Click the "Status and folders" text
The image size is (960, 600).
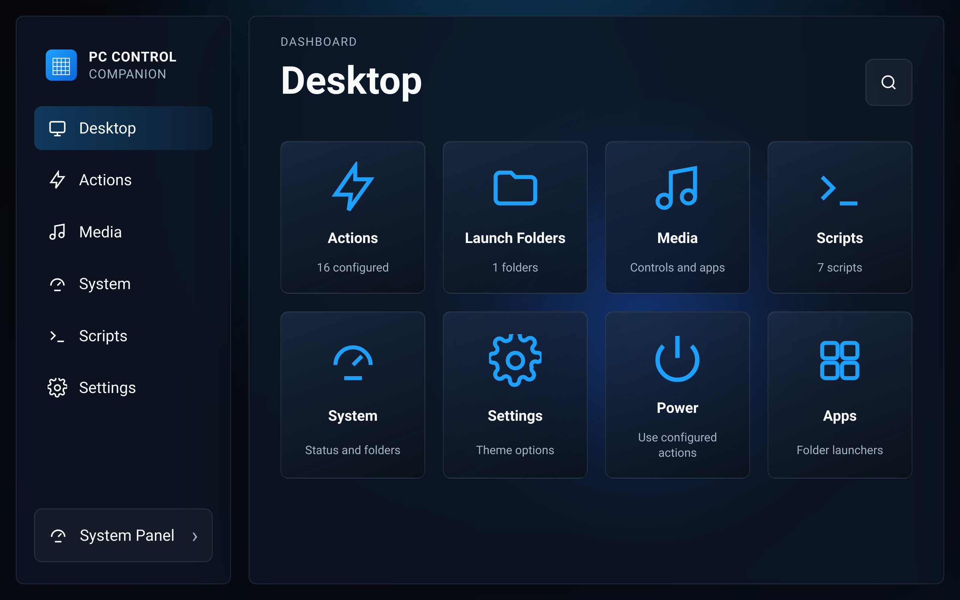pos(352,450)
